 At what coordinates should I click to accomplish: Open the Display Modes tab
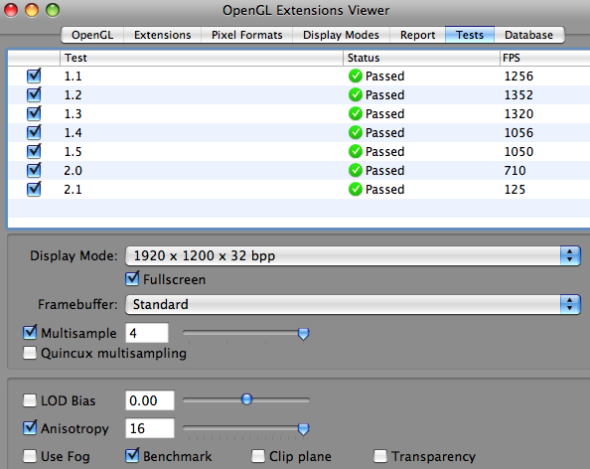click(x=341, y=35)
